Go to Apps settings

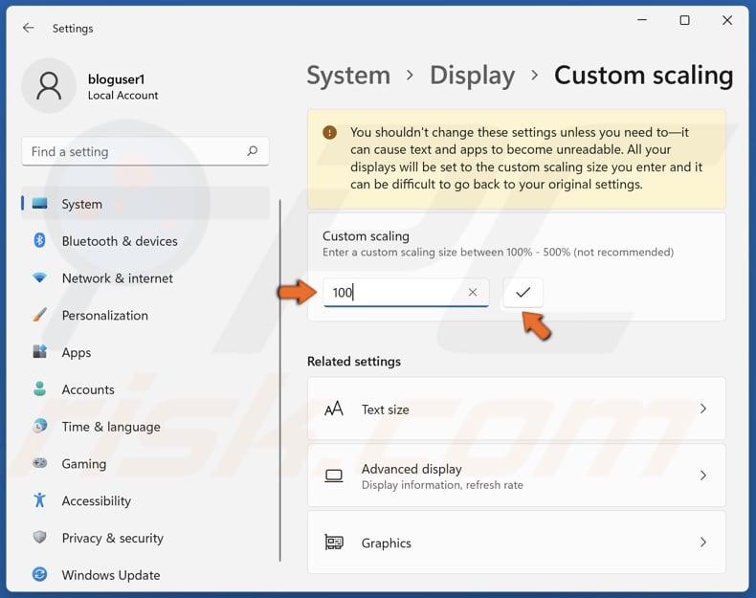(x=145, y=352)
